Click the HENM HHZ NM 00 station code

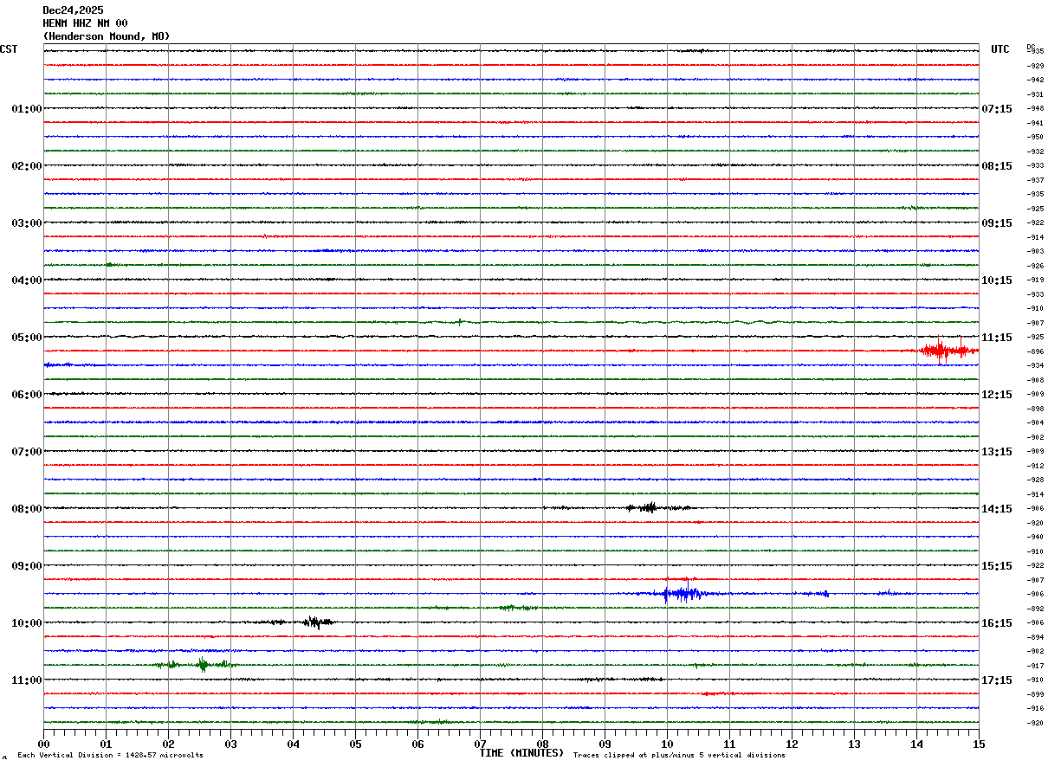coord(85,23)
